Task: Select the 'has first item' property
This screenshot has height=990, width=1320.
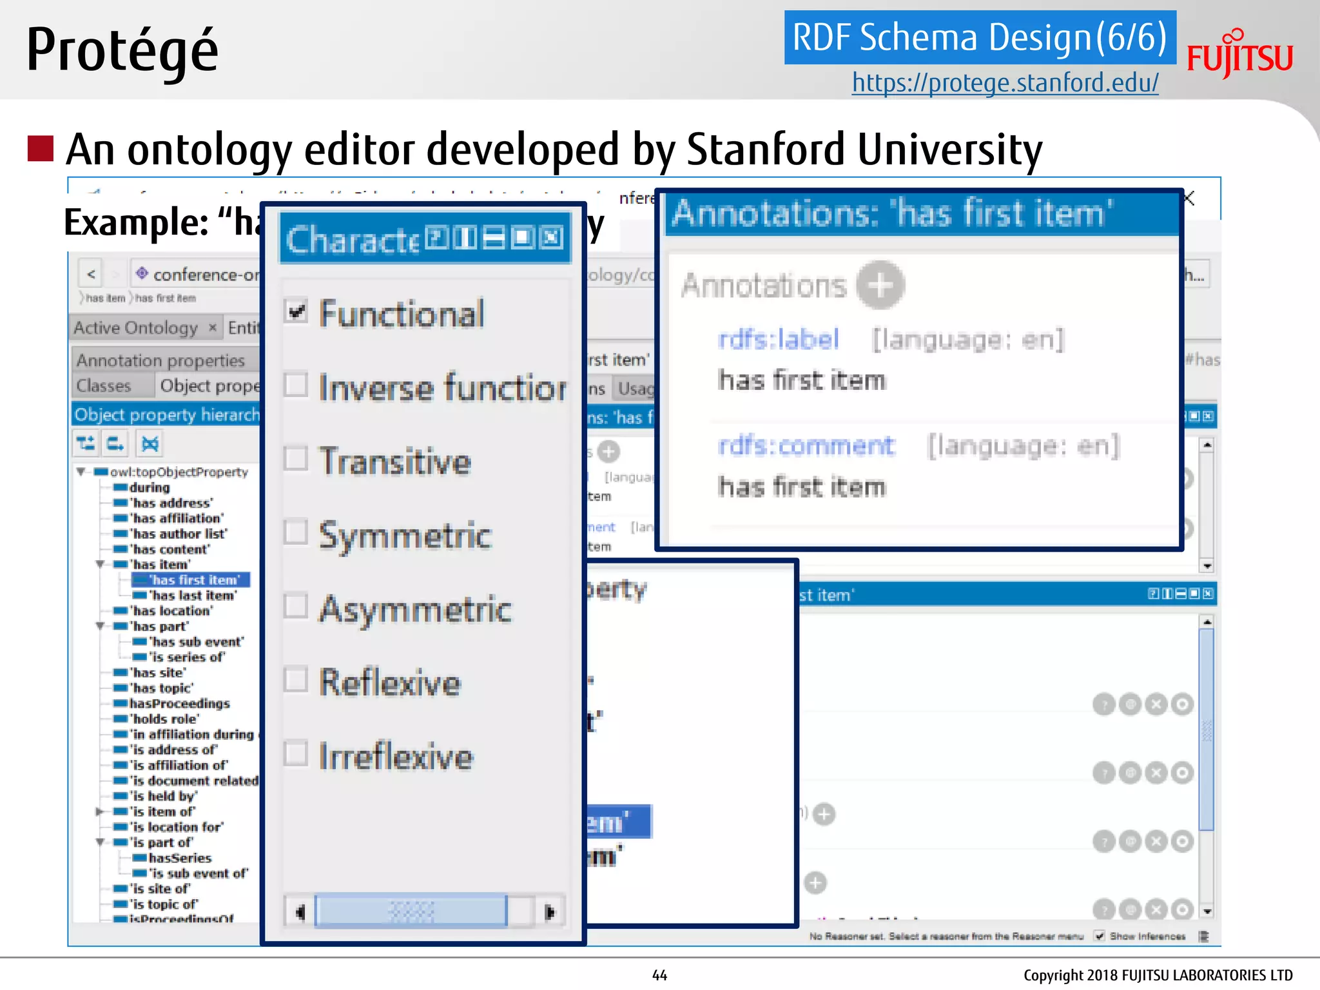Action: coord(191,580)
